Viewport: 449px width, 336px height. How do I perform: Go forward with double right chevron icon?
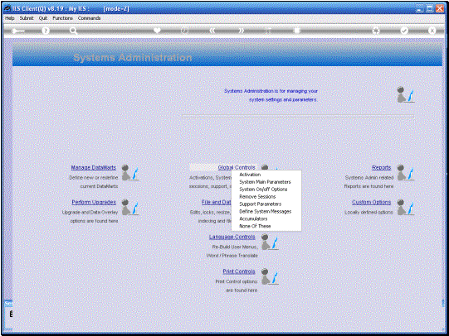[242, 31]
